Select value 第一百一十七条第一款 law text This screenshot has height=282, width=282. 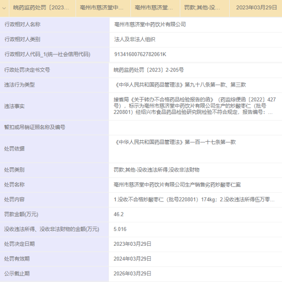pyautogui.click(x=175, y=142)
